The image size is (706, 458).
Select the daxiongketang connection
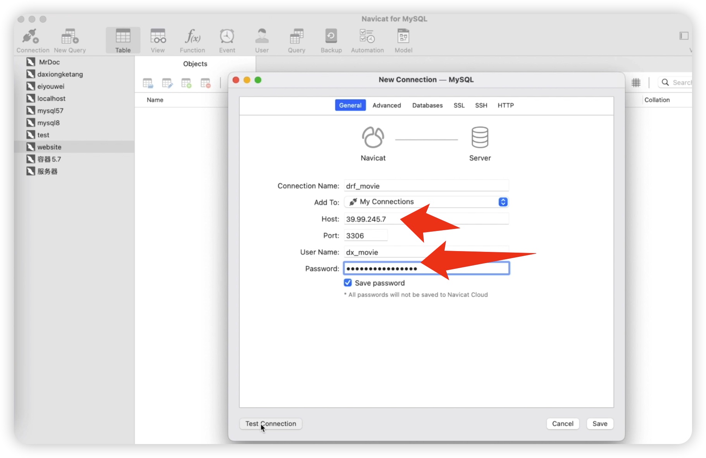(74, 74)
